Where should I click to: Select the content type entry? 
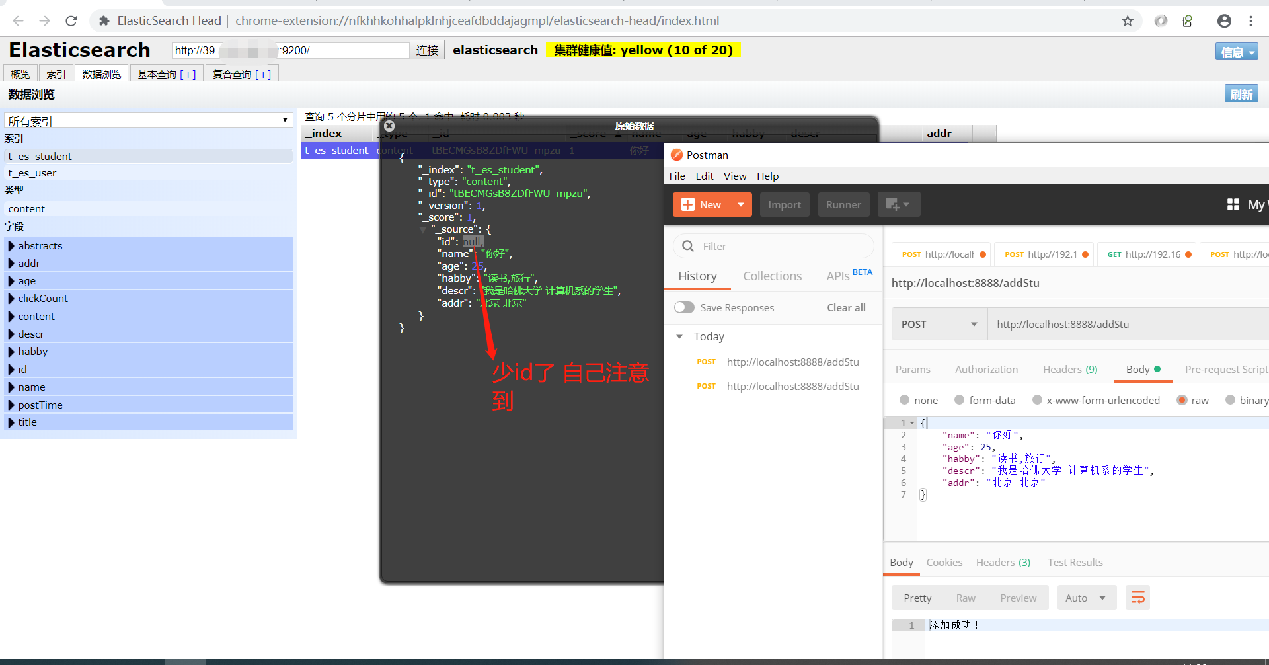coord(149,209)
